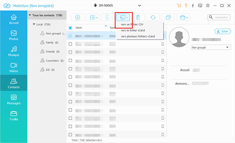Screen dimensions: 235x143
Task: Toggle the select-all checkbox in the header
Action: pyautogui.click(x=70, y=28)
